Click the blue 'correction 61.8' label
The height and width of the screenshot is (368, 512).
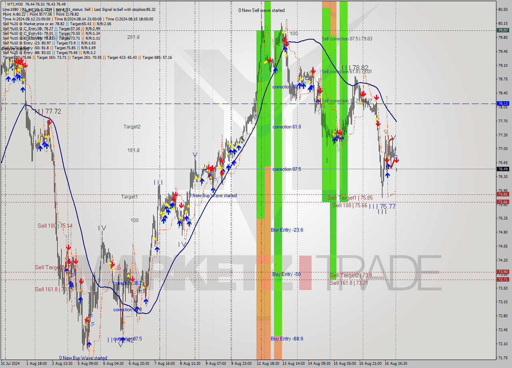(x=287, y=127)
